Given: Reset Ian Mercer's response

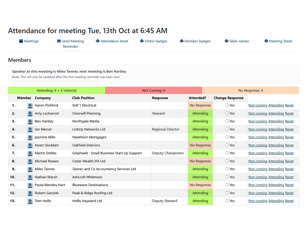Looking at the screenshot, I should (x=289, y=129).
